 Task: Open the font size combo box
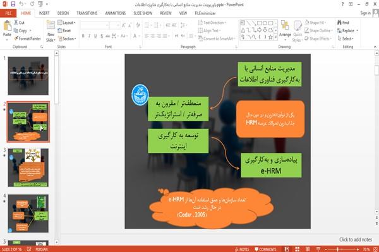(x=114, y=25)
